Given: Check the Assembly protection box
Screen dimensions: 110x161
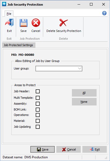Looking at the screenshot, I should point(38,104).
